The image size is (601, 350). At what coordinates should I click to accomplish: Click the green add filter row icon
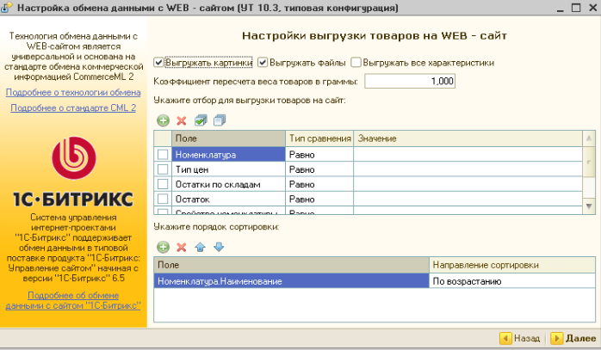pos(163,120)
